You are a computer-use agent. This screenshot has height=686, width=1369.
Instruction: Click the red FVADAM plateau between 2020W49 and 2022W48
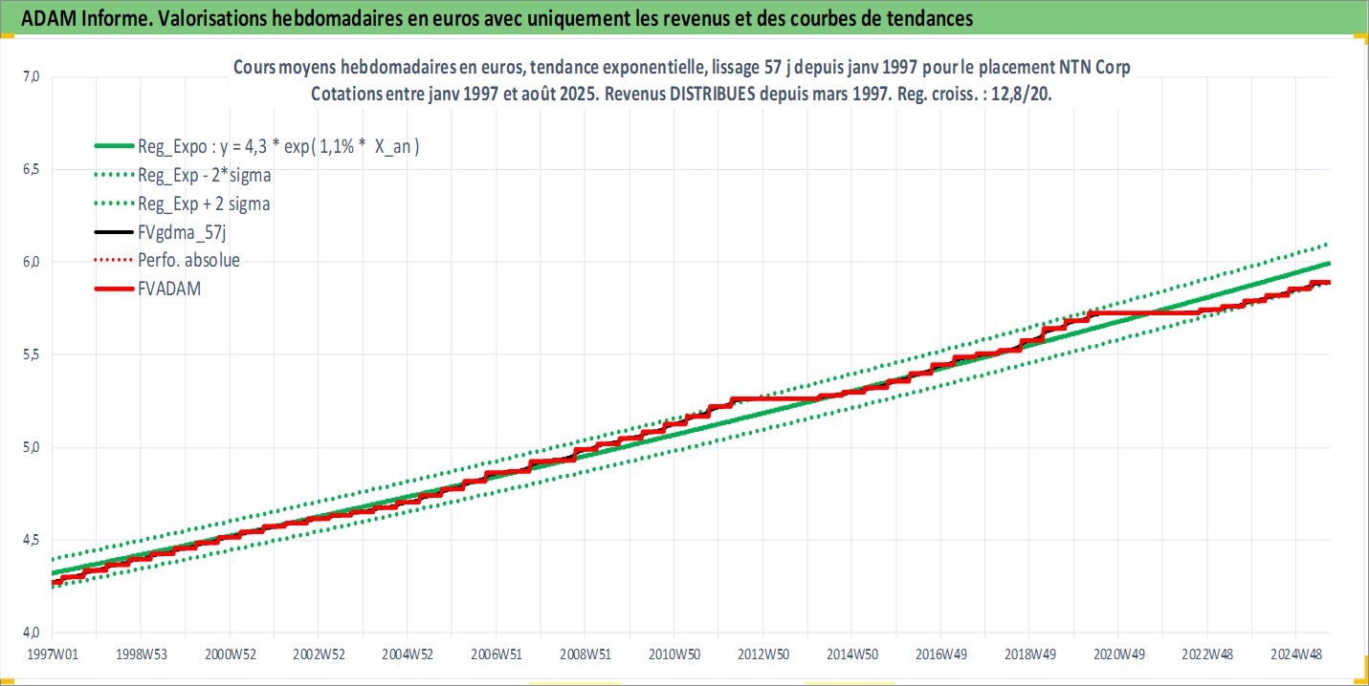point(1143,312)
